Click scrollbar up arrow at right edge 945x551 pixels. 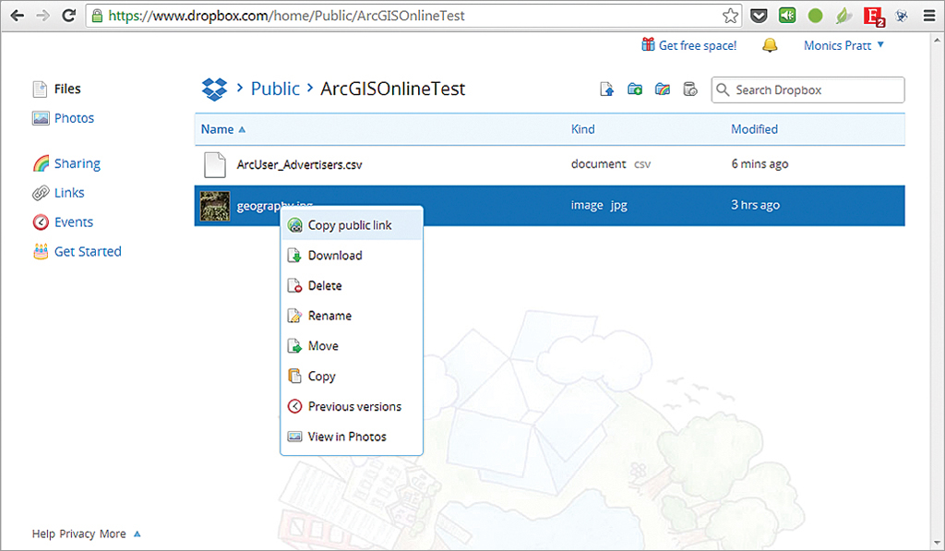[x=938, y=41]
